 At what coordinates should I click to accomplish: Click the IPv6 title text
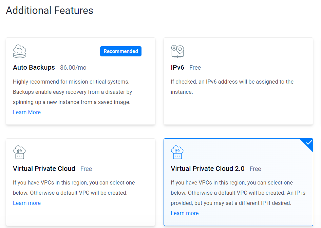[x=177, y=68]
